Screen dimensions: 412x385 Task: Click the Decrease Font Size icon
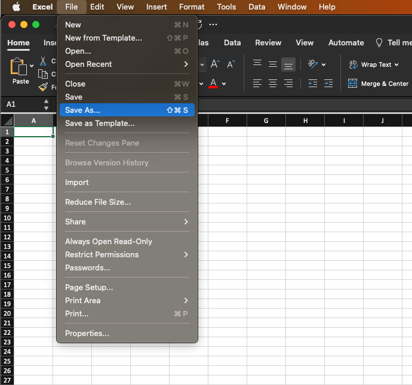pyautogui.click(x=229, y=64)
